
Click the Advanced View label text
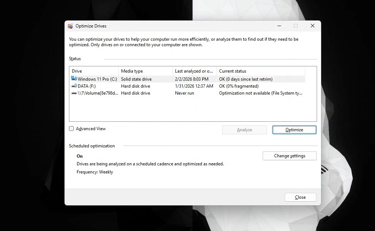coord(91,129)
